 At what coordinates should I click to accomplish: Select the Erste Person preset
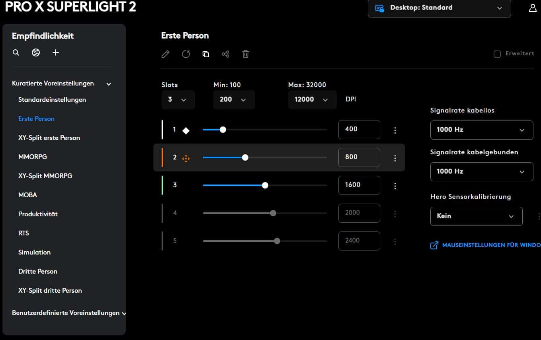point(37,119)
